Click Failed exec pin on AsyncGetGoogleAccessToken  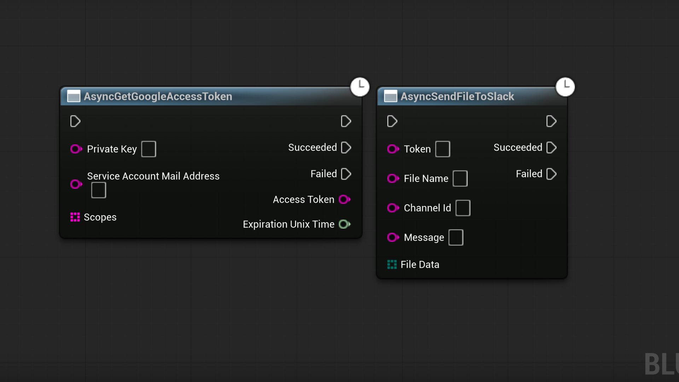346,174
